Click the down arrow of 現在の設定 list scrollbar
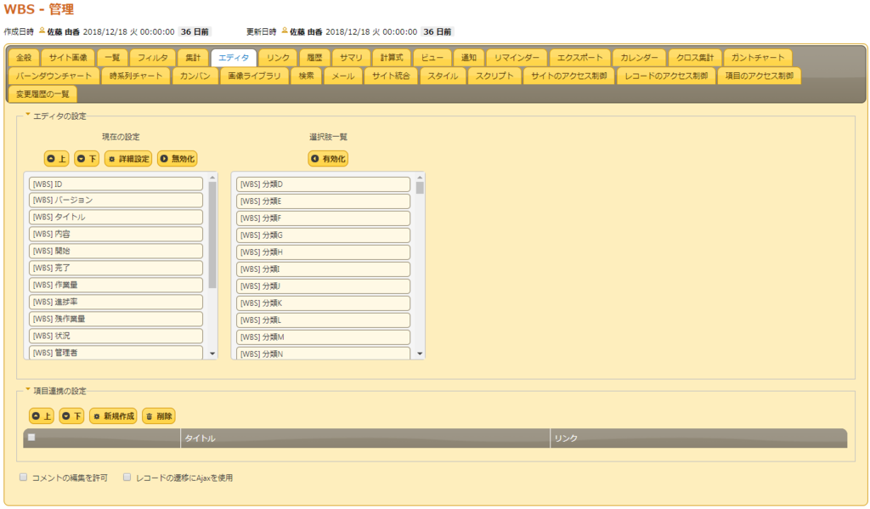The height and width of the screenshot is (509, 870). [x=212, y=353]
